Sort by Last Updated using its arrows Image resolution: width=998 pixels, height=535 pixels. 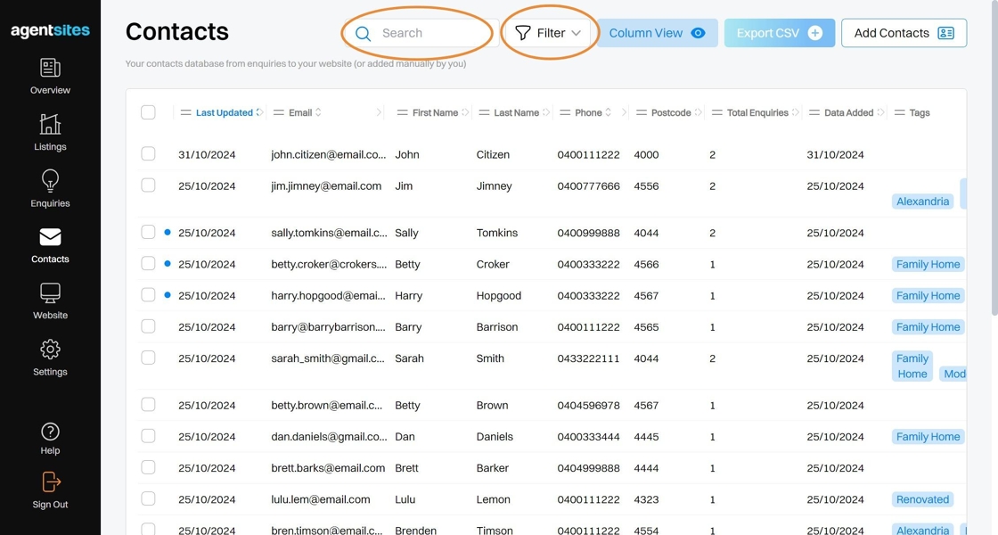[x=259, y=112]
